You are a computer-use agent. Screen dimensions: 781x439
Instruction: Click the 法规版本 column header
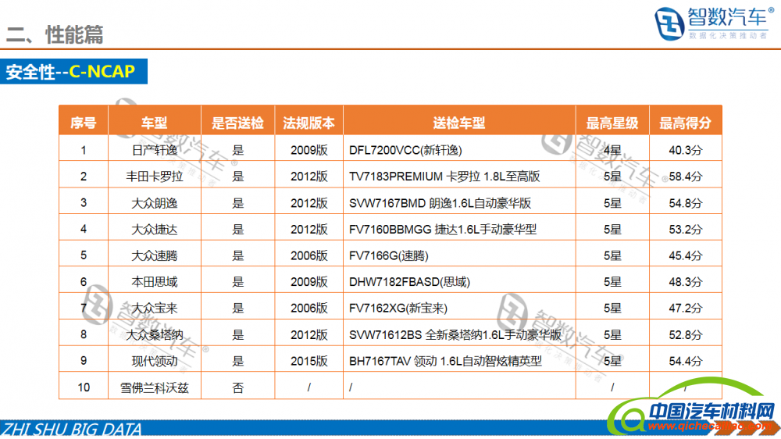point(308,123)
